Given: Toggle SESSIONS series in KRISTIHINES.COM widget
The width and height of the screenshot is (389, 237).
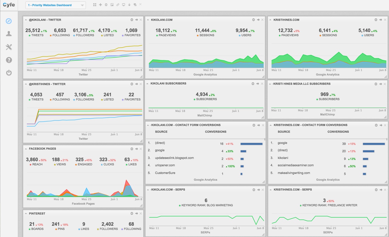Looking at the screenshot, I should (x=328, y=35).
